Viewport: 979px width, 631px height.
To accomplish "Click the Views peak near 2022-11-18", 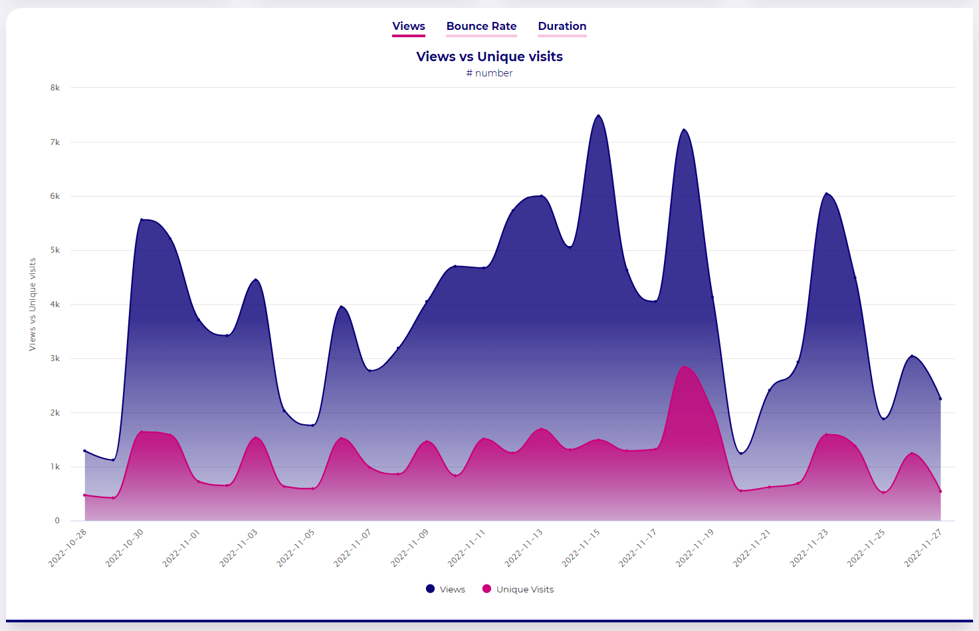I will point(684,130).
